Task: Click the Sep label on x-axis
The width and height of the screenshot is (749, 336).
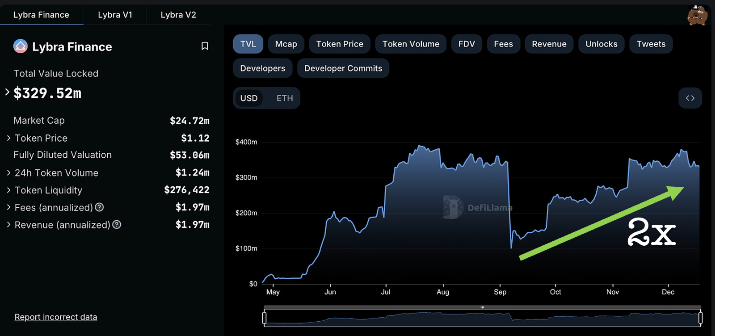Action: point(500,292)
